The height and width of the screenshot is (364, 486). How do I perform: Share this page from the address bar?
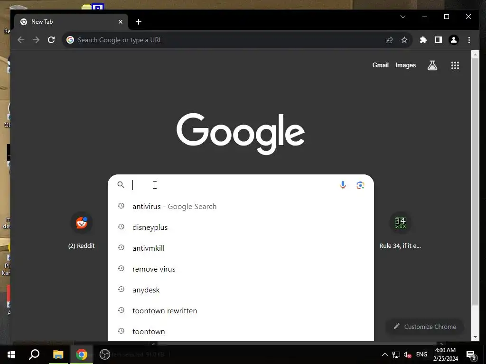tap(389, 40)
